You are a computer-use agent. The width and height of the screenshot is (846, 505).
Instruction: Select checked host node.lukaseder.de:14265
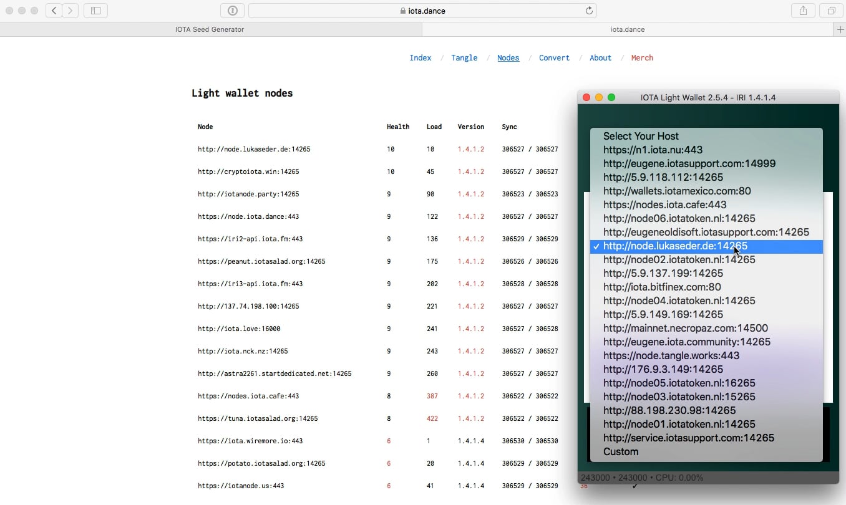[x=675, y=246]
